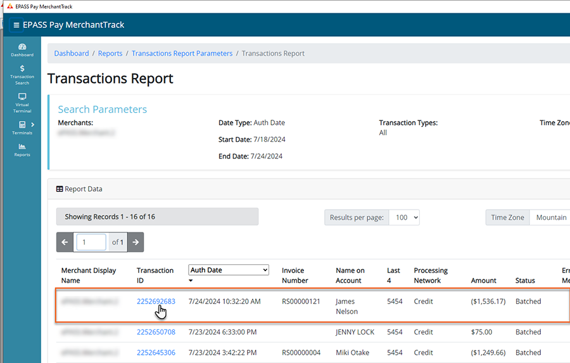
Task: Click the name JENNY LOCK
Action: 355,332
